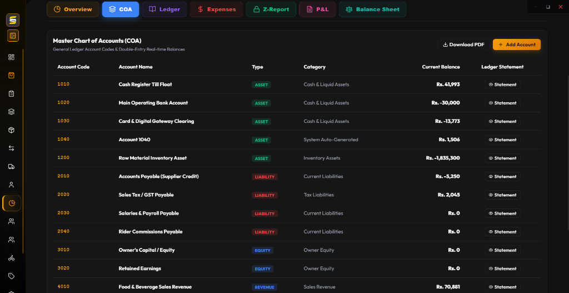The image size is (569, 293).
Task: Click the balance Rs. 41,993
Action: [448, 85]
